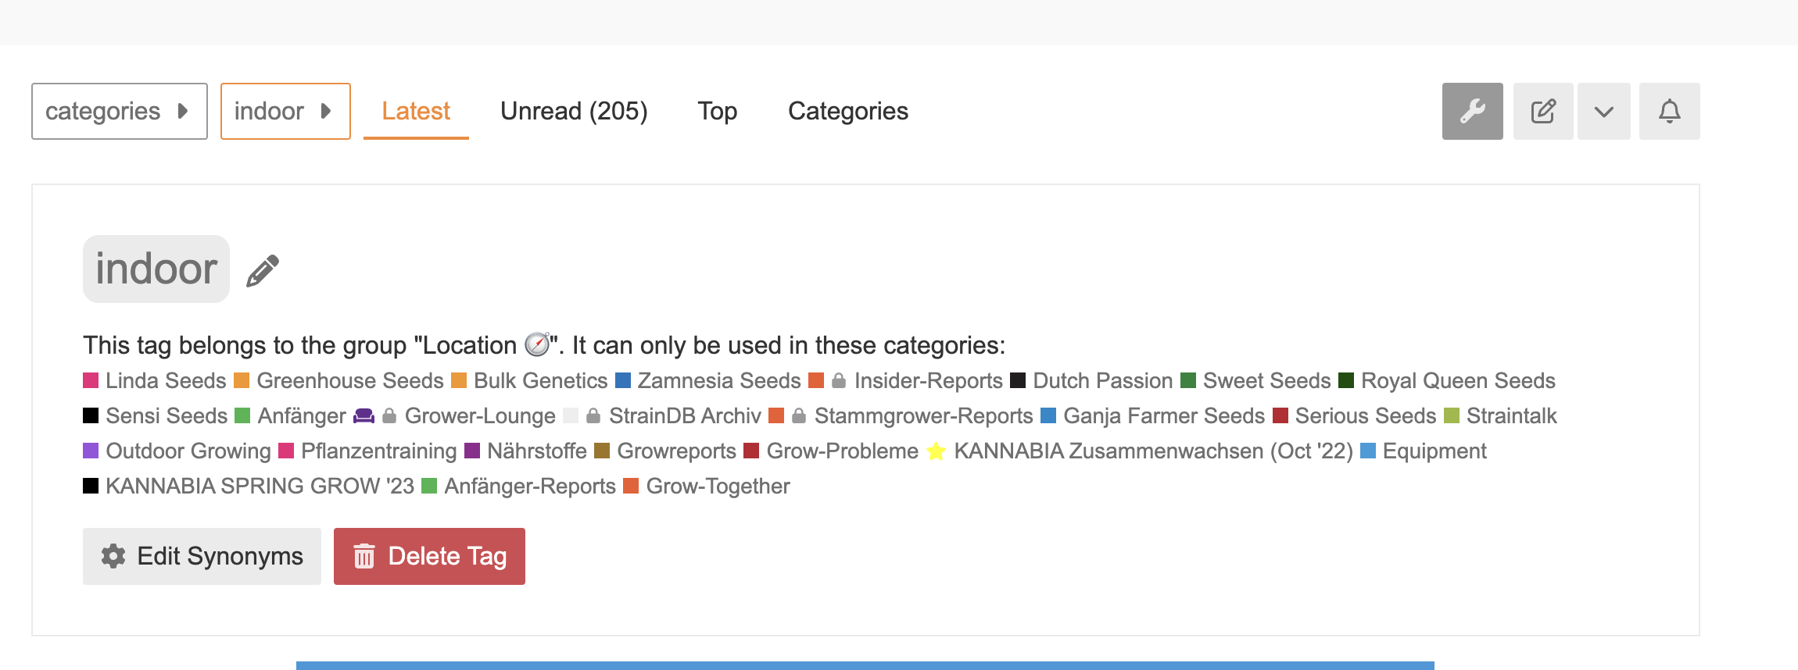Open the indoor tag filter dropdown
Screen dimensions: 1798x670
tap(285, 111)
